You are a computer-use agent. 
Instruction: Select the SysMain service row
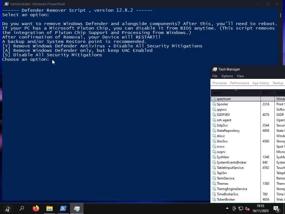click(x=248, y=157)
